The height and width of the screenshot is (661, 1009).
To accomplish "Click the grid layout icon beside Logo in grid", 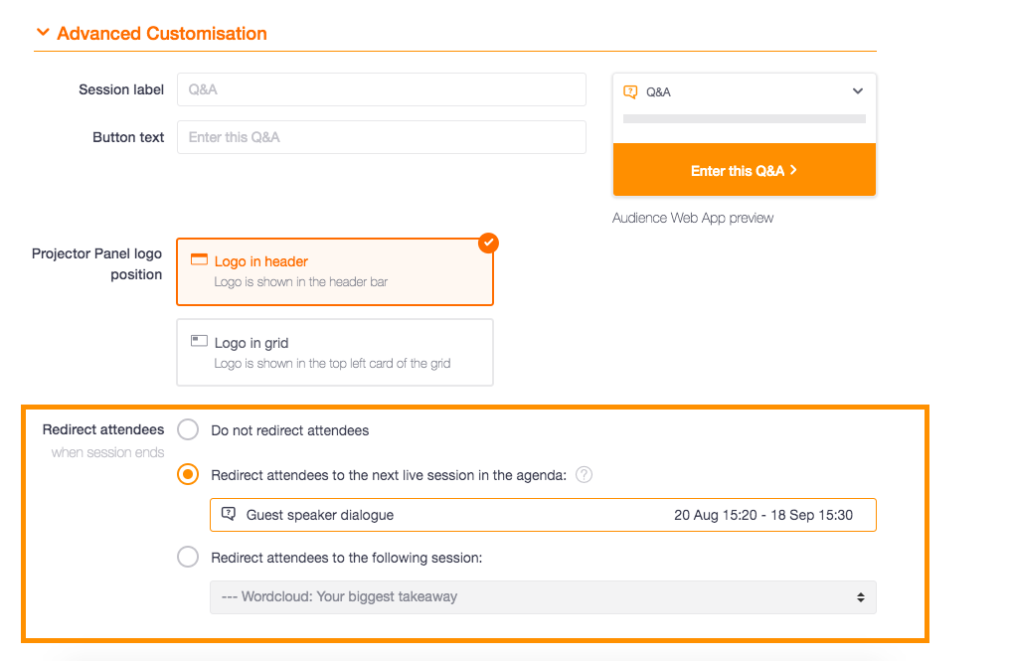I will click(x=199, y=341).
